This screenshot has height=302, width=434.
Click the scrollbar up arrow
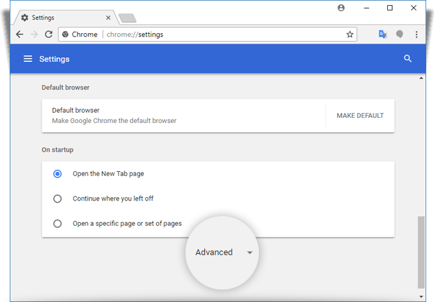[x=421, y=78]
